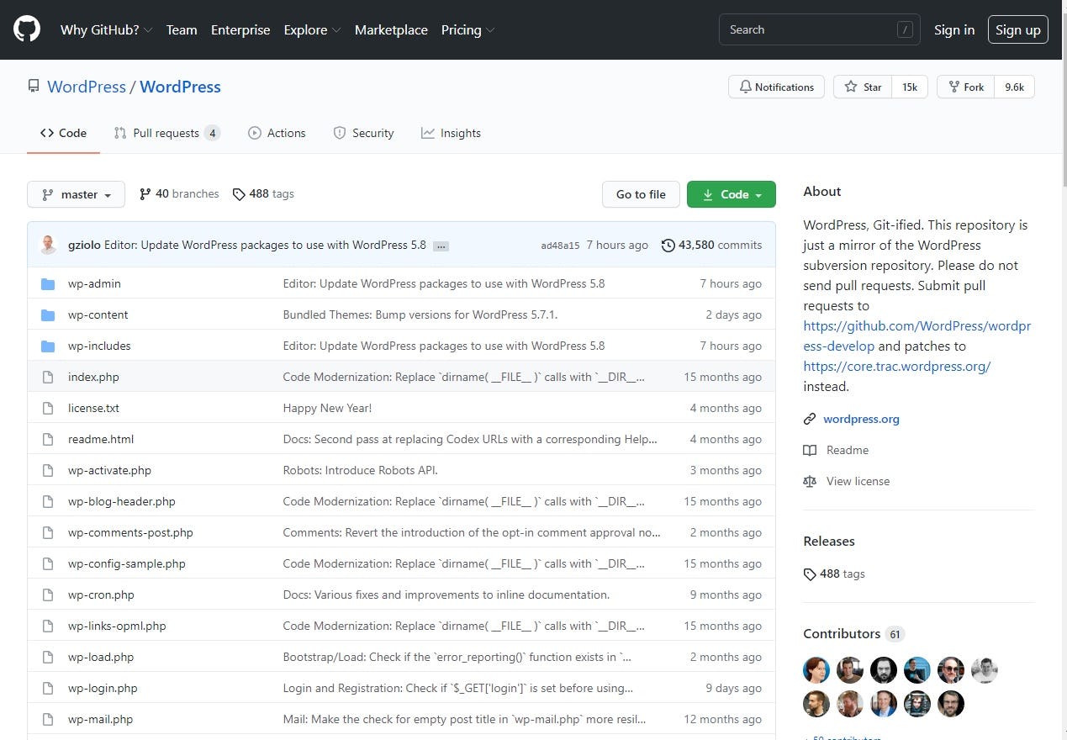The height and width of the screenshot is (740, 1067).
Task: Click the Readme book icon
Action: pos(809,450)
